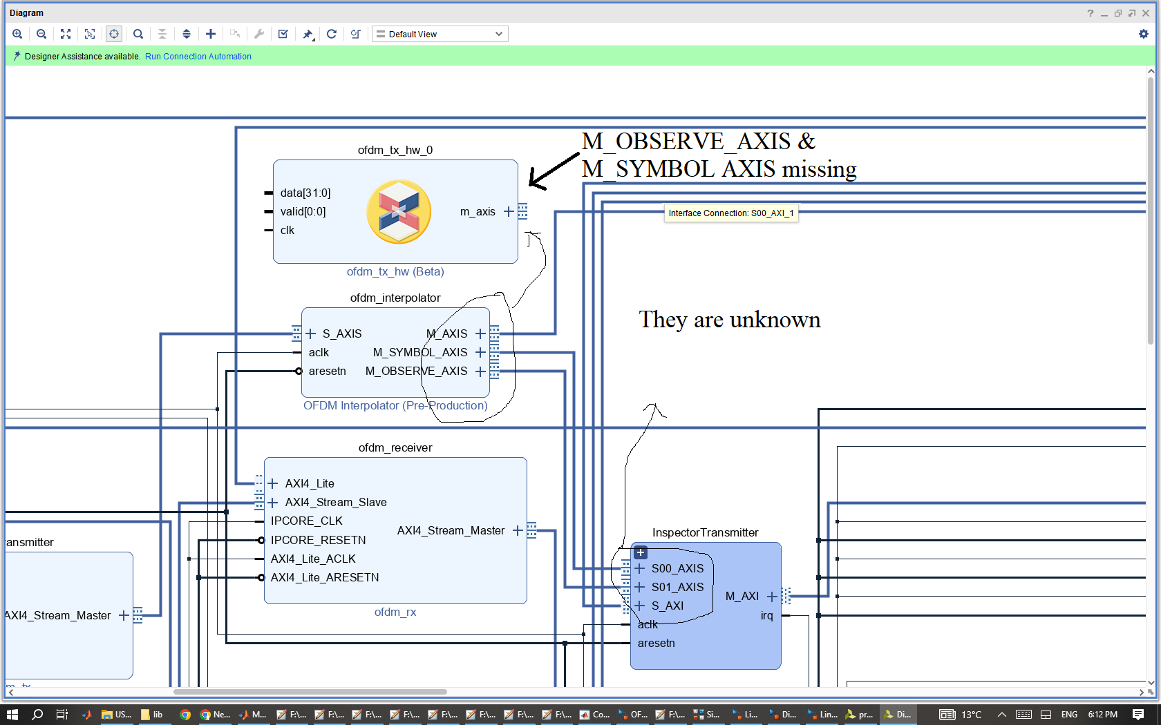The height and width of the screenshot is (725, 1161).
Task: Click the Expand All toolbar icon
Action: (187, 34)
